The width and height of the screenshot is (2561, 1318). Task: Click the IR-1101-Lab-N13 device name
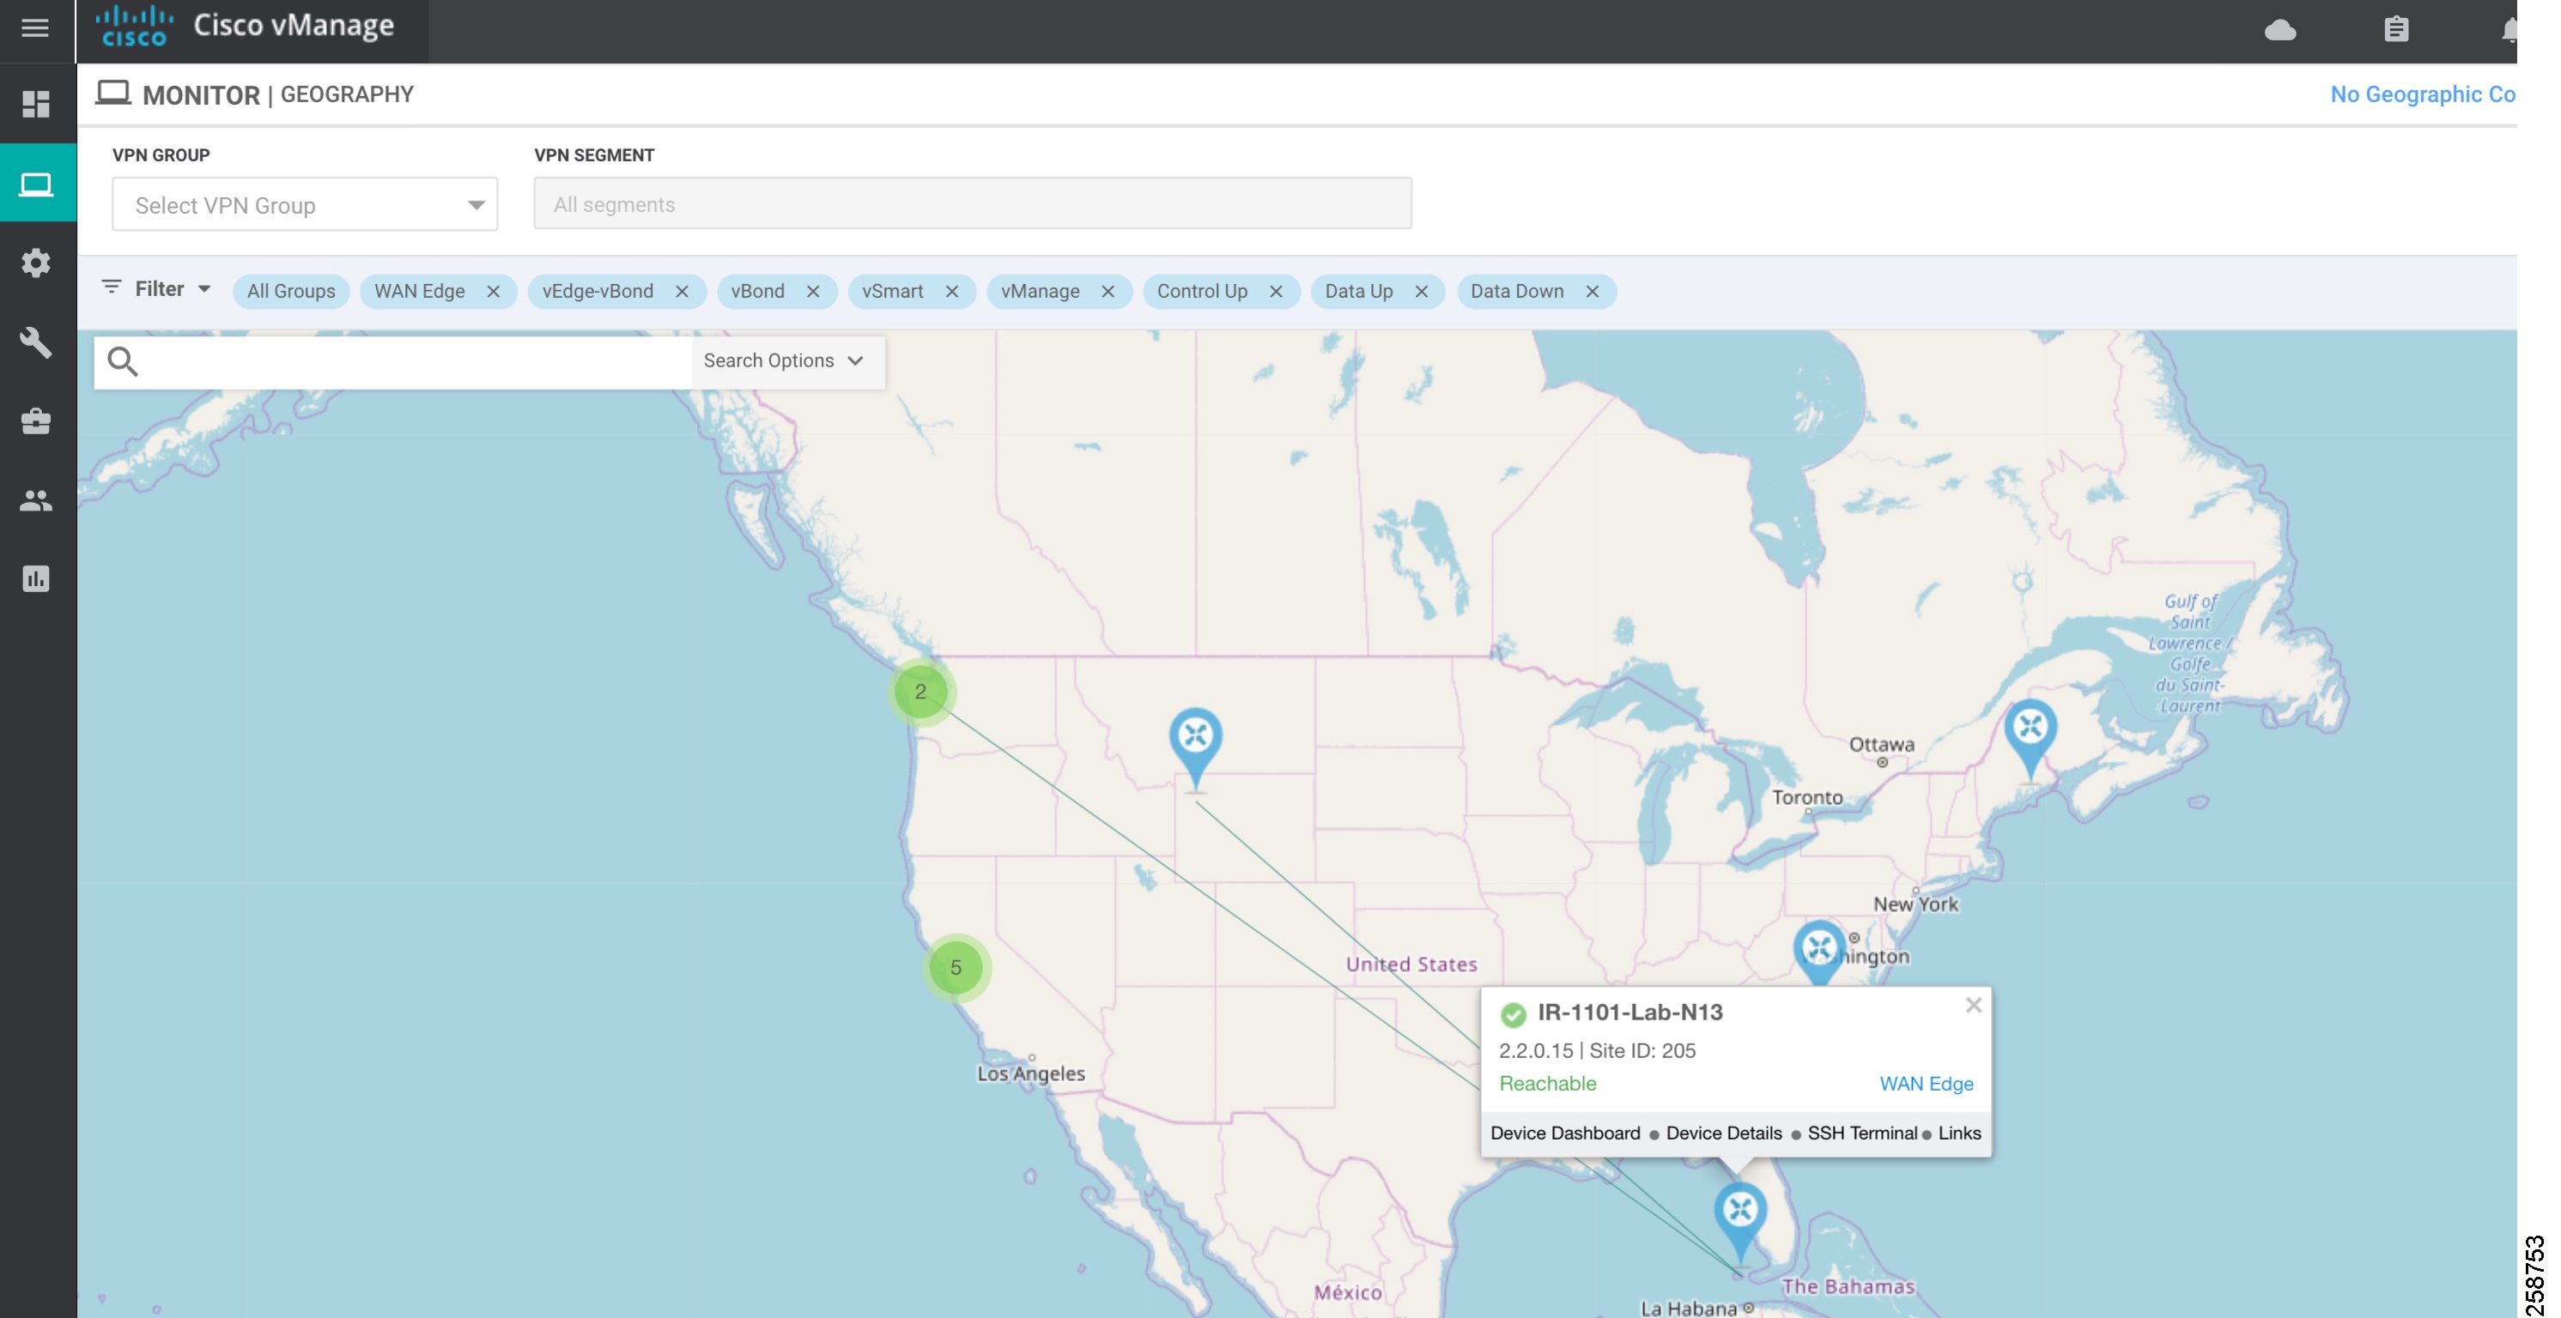1629,1012
